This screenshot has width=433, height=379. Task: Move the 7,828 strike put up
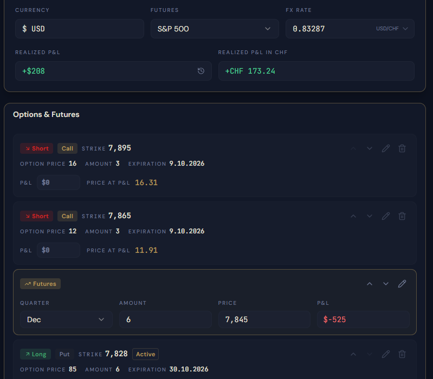[353, 354]
